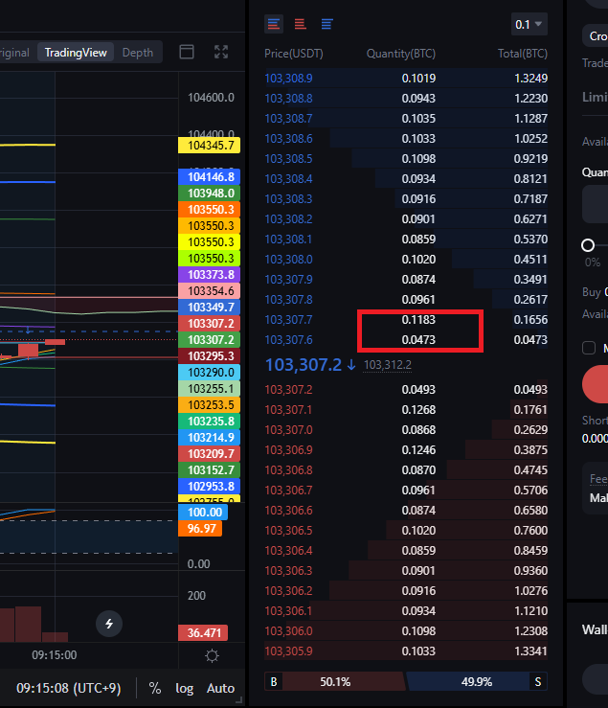Click the S 49.9% sell ratio bar
The width and height of the screenshot is (608, 708).
[x=478, y=682]
